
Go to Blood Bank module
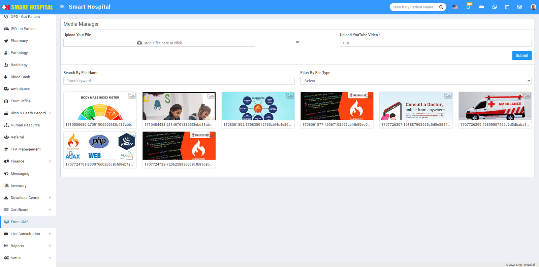[20, 77]
